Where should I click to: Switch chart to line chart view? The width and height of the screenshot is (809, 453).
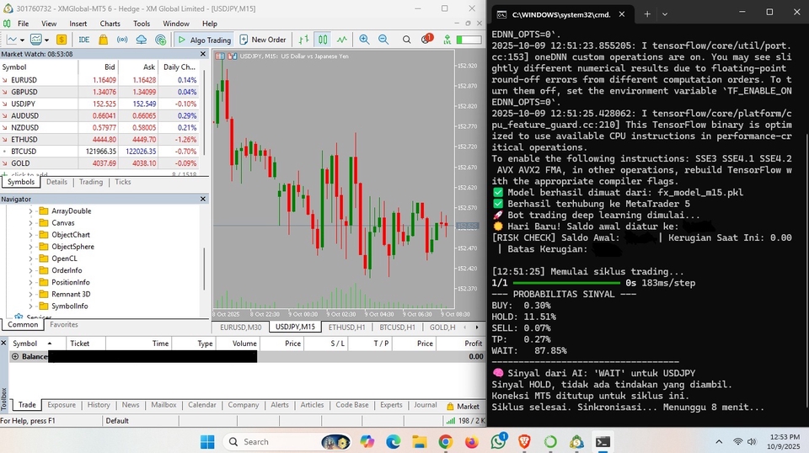tap(341, 40)
